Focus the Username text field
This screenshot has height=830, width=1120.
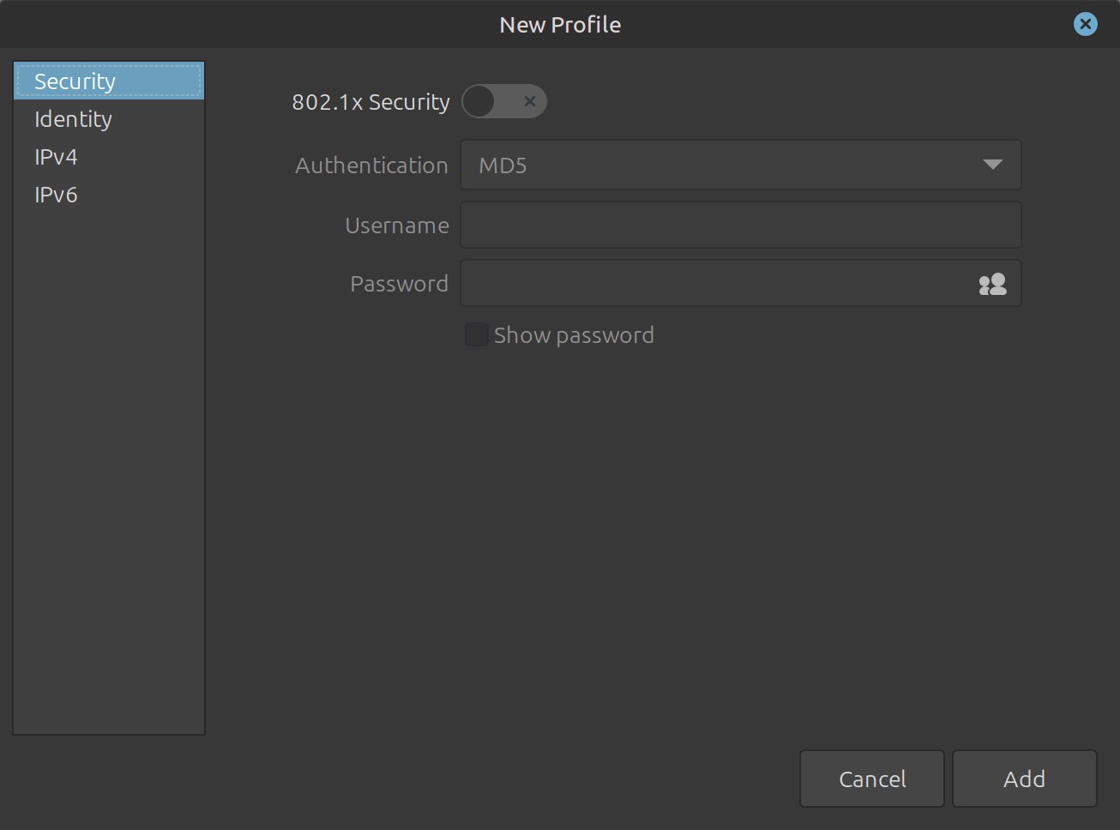(x=740, y=225)
